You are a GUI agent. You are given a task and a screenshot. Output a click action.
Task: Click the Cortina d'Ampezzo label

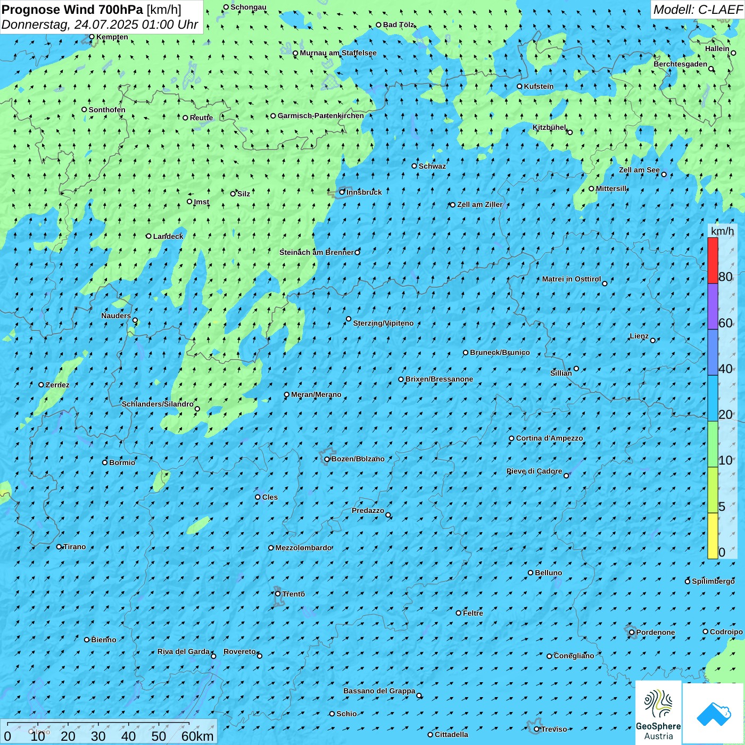[x=549, y=438]
